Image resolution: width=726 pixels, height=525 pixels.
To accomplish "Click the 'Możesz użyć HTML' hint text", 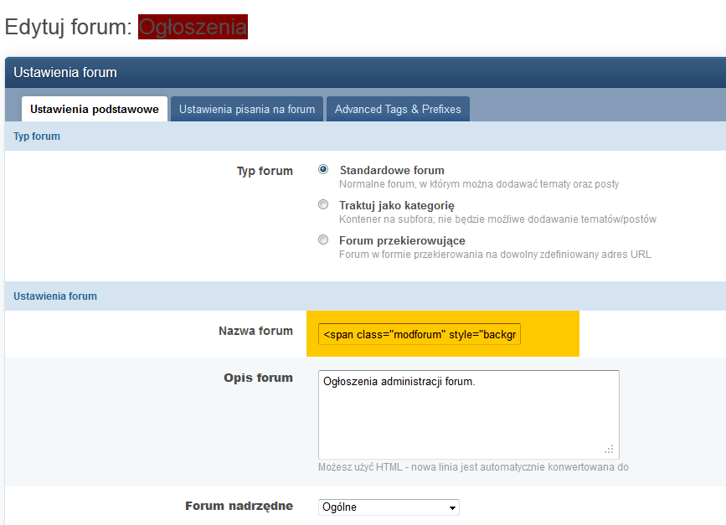I will click(473, 467).
